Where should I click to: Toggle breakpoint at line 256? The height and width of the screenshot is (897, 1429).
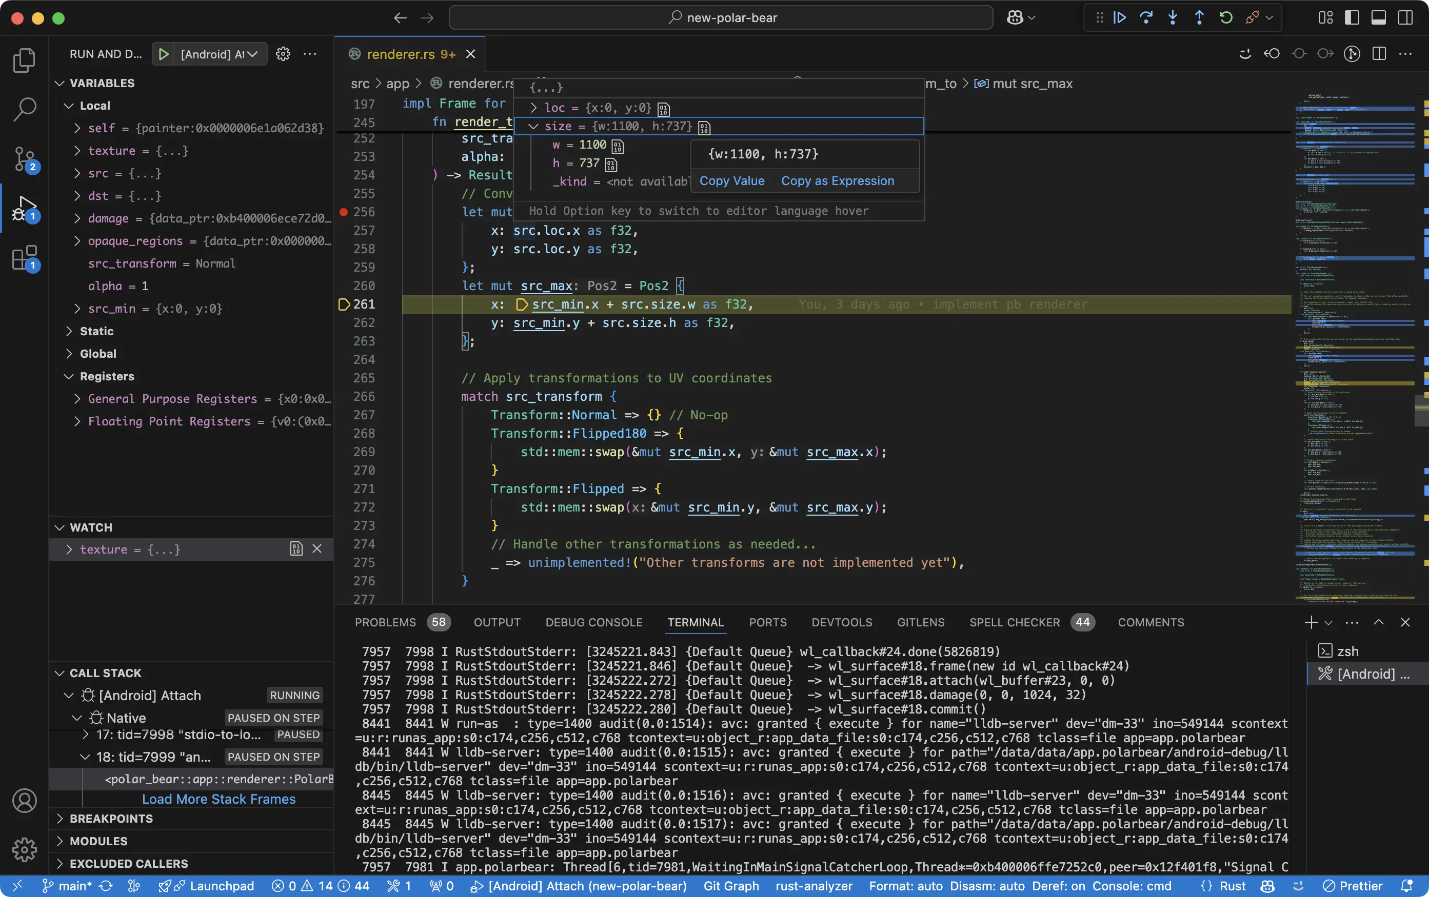tap(343, 212)
